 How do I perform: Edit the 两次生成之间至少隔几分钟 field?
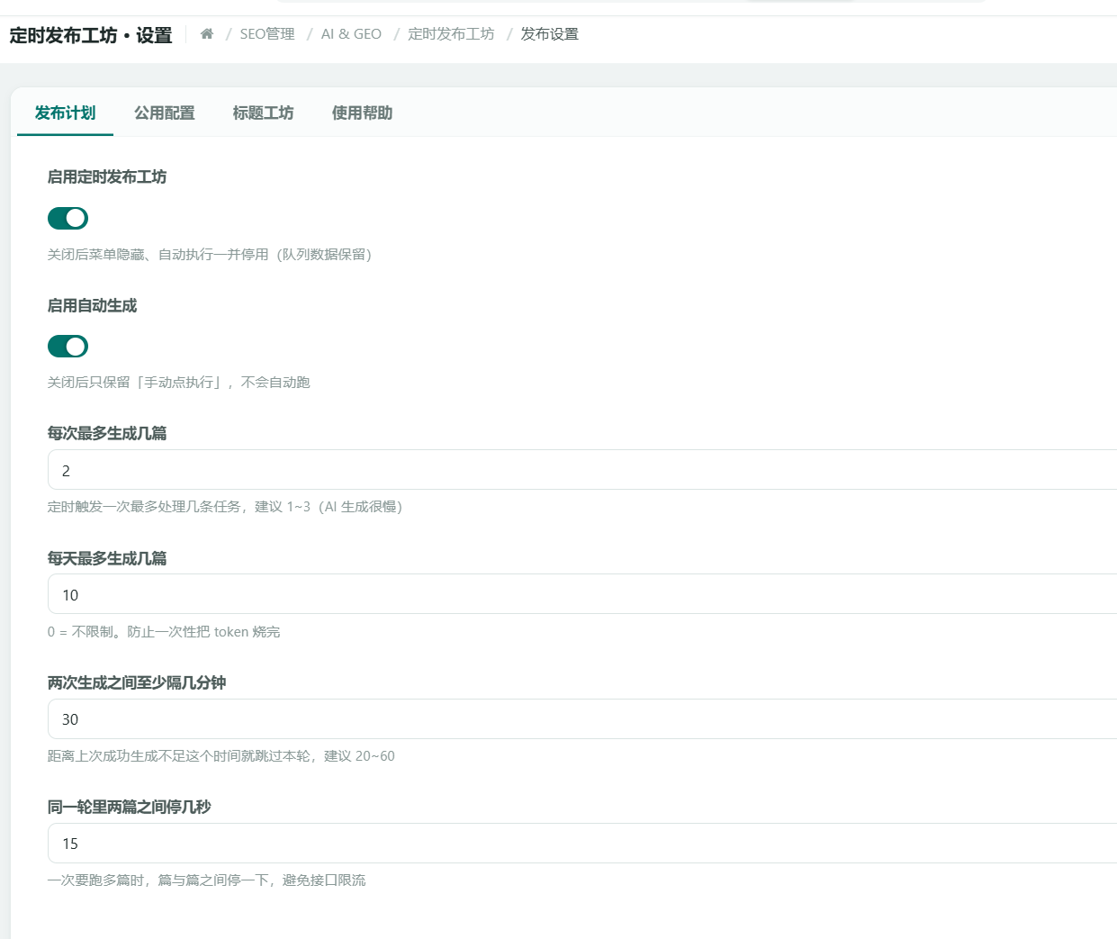pyautogui.click(x=582, y=718)
